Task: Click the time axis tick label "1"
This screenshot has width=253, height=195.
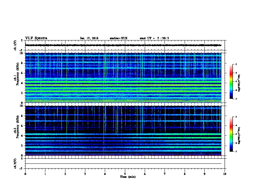Action: point(45,174)
